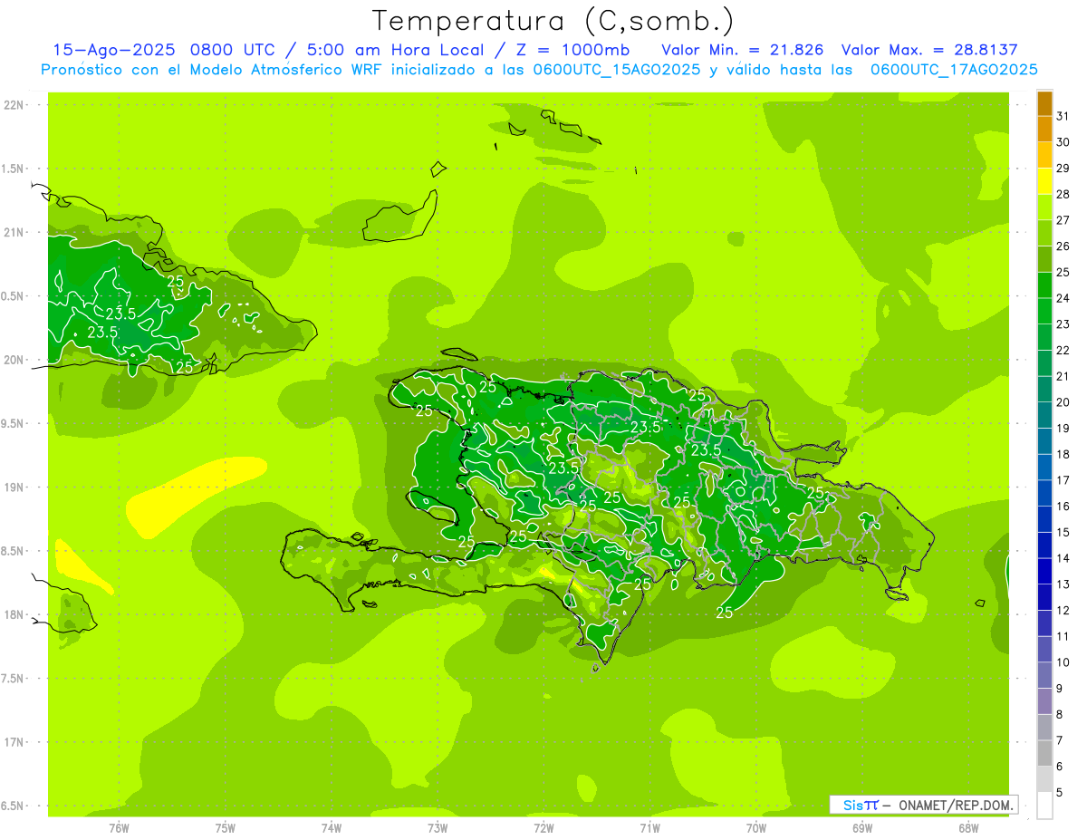Viewport: 1087px width, 840px height.
Task: Click the olive colorbar swatch between 25 and 26
Action: point(1044,259)
